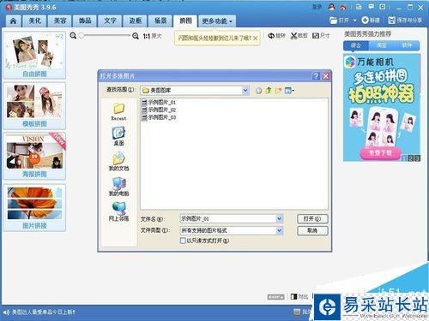Click the 取消 cancel button
Screen dimensions: 429x321
pos(312,230)
